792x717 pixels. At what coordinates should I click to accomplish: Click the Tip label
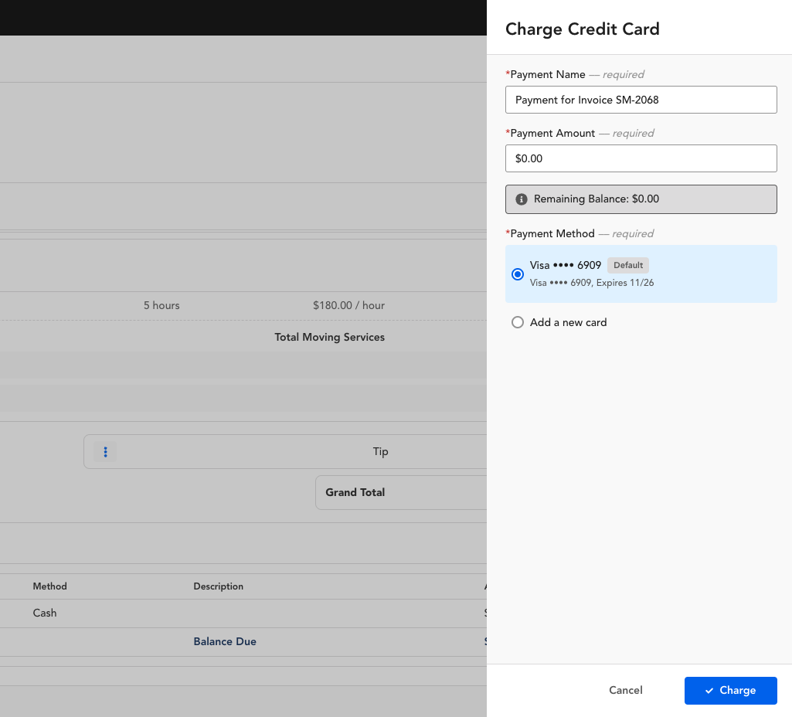coord(380,451)
